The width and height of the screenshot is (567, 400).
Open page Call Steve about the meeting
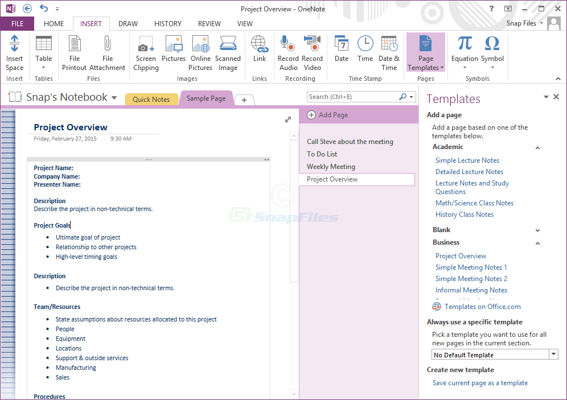pos(350,142)
